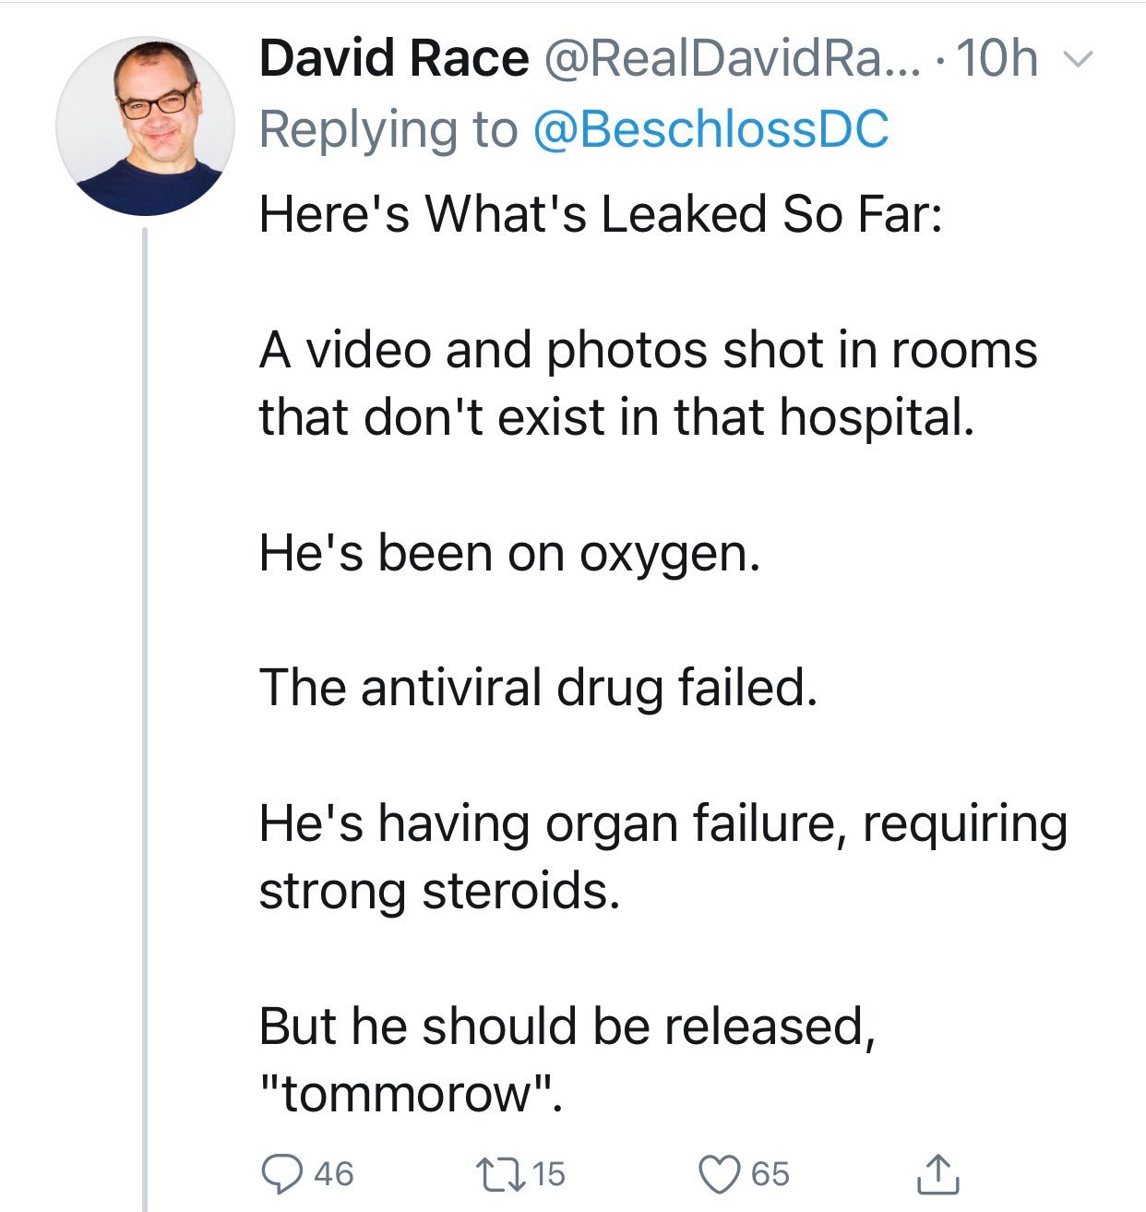The height and width of the screenshot is (1212, 1146).
Task: Click the David Race display name
Action: (394, 59)
